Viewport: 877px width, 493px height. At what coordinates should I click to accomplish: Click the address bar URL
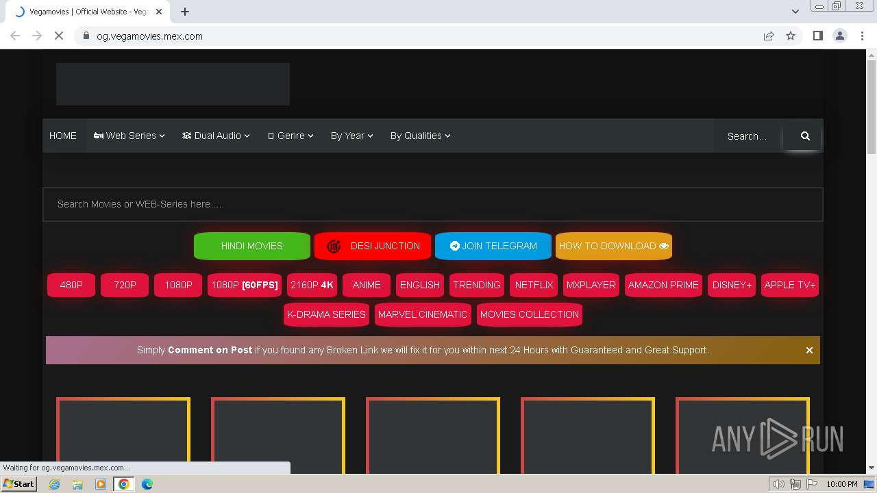(149, 36)
